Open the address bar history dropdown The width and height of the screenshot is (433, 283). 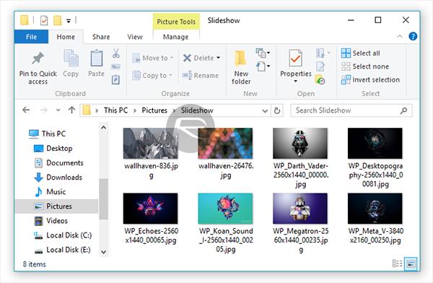pyautogui.click(x=265, y=111)
